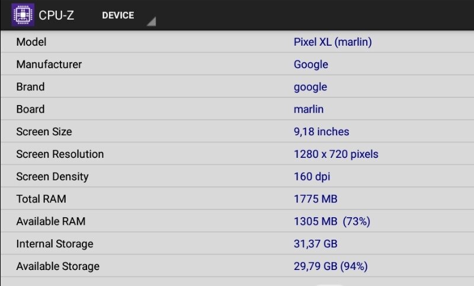474x286 pixels.
Task: Click the capitalized Google manufacturer value
Action: click(x=310, y=64)
